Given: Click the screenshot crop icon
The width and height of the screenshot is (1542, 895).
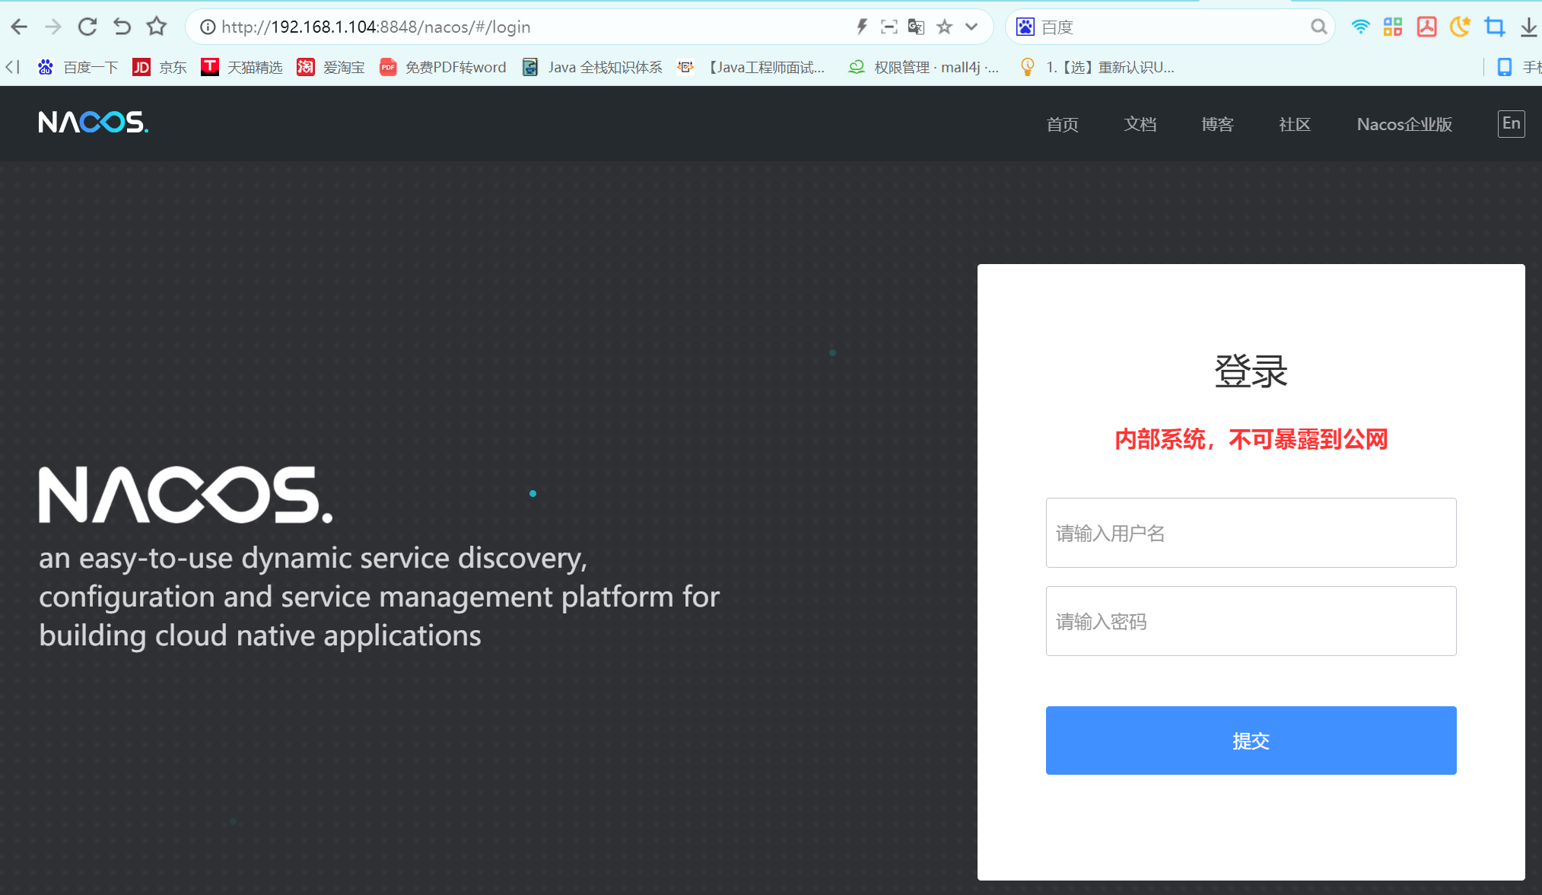Looking at the screenshot, I should pyautogui.click(x=1495, y=27).
